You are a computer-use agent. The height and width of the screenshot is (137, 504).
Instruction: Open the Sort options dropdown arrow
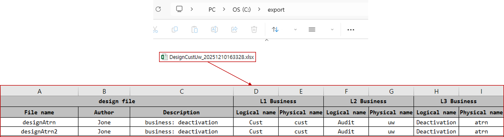pyautogui.click(x=295, y=30)
